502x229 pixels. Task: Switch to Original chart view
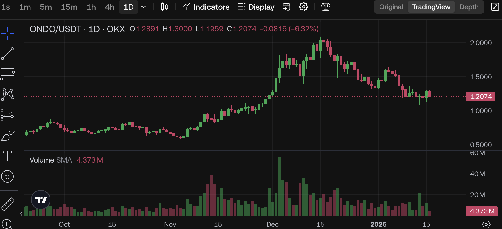(x=391, y=7)
